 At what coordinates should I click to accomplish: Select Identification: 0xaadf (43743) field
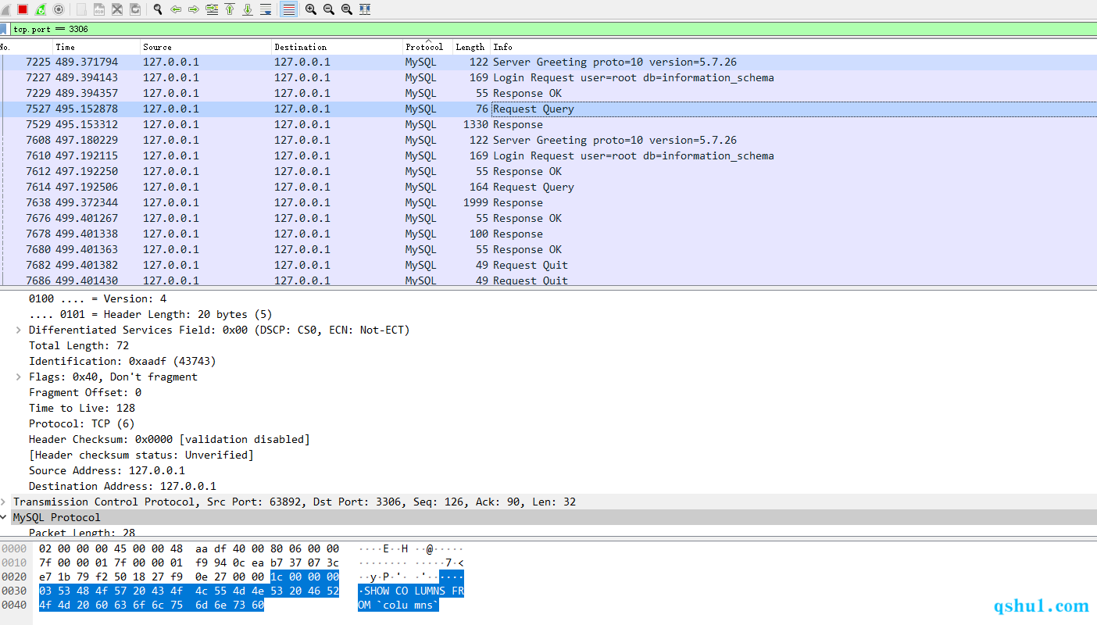[123, 361]
